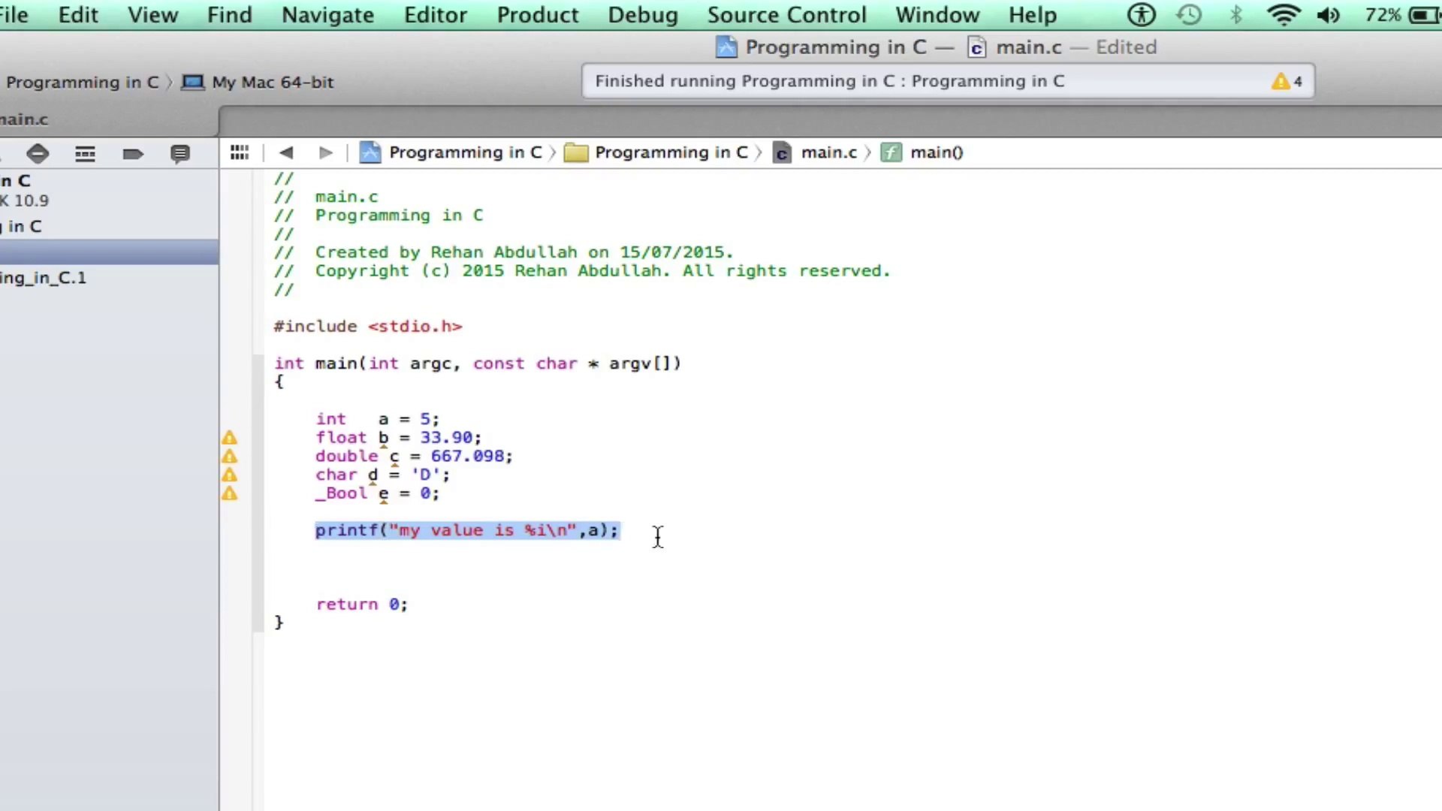Viewport: 1442px width, 811px height.
Task: Click the return 0 code line
Action: pyautogui.click(x=361, y=604)
